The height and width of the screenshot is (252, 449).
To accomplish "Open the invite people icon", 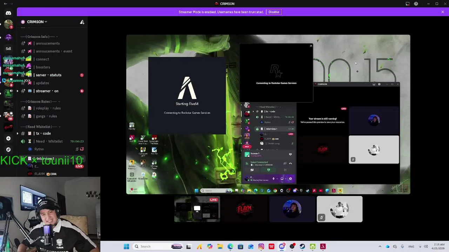I will coord(82,22).
